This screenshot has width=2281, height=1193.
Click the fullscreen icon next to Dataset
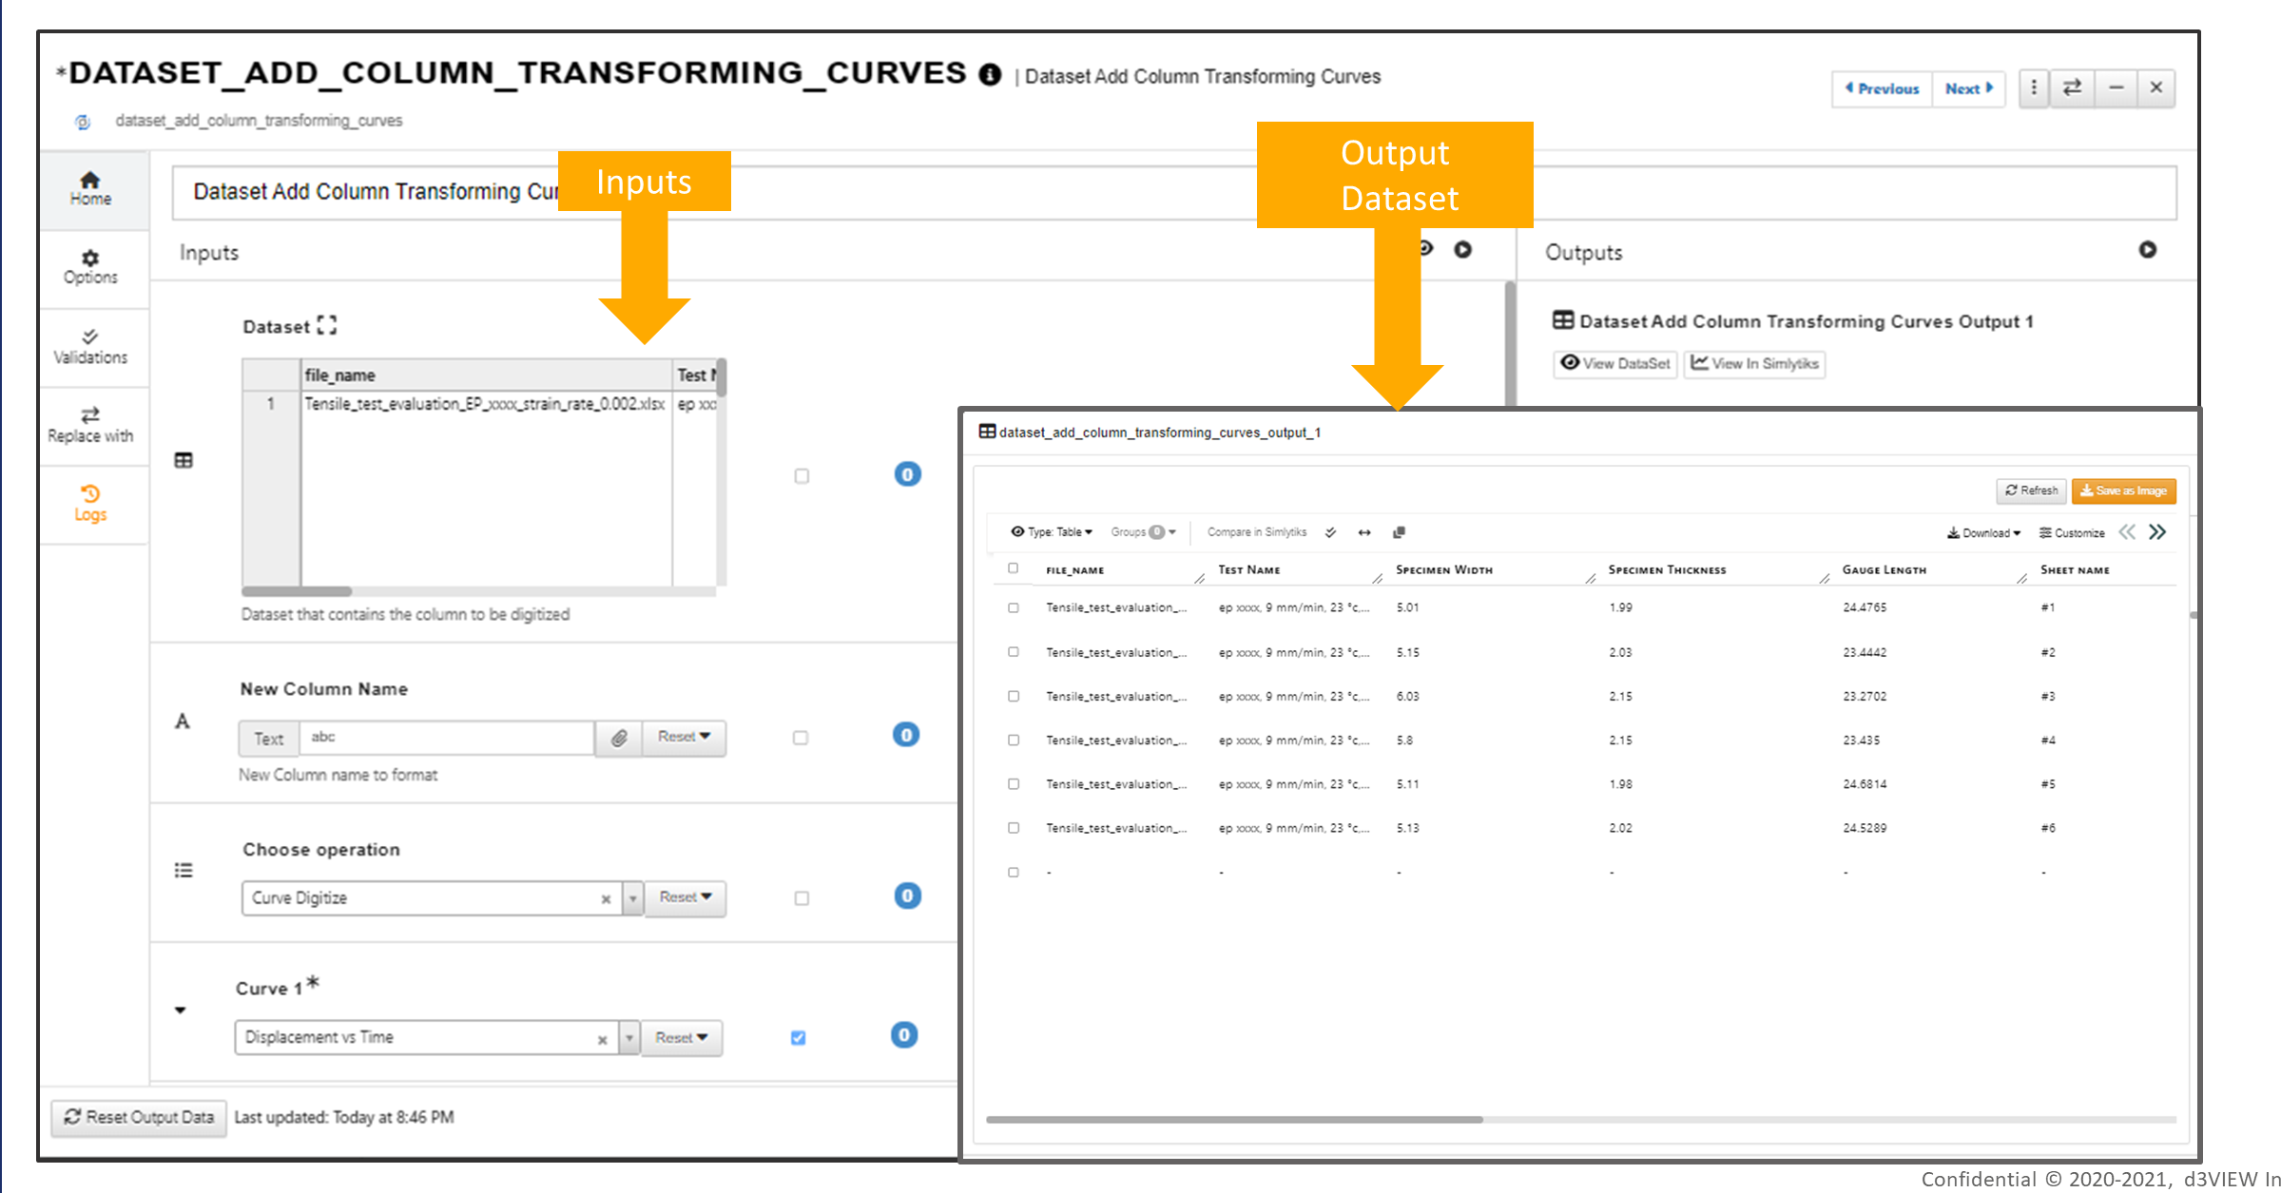(327, 326)
